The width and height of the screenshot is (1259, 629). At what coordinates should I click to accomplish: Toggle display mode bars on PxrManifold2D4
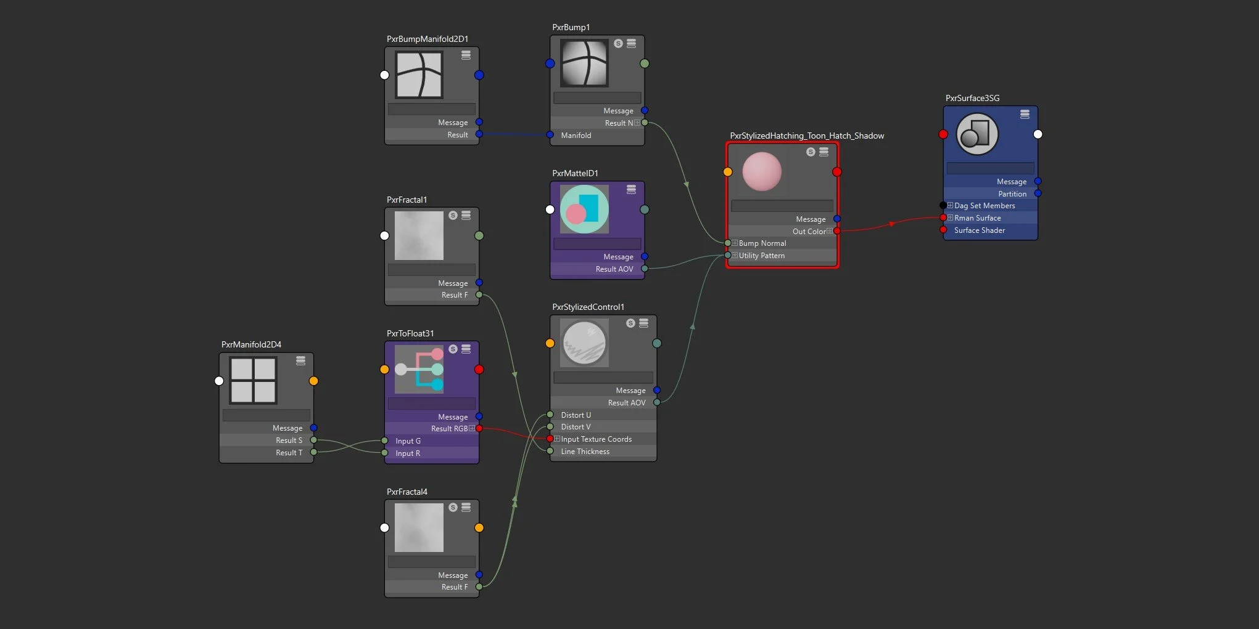[x=300, y=361]
